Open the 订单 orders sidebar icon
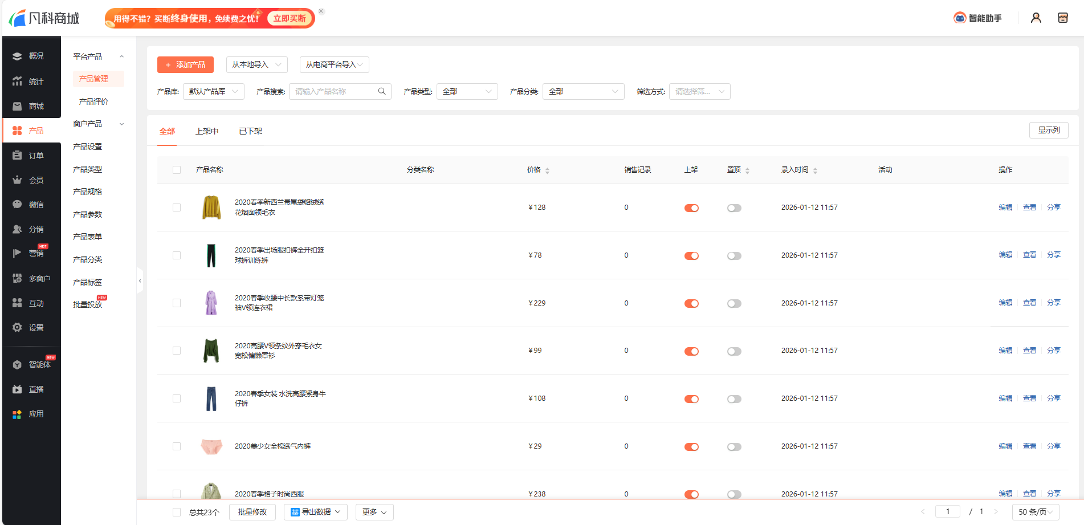The image size is (1084, 525). tap(17, 155)
